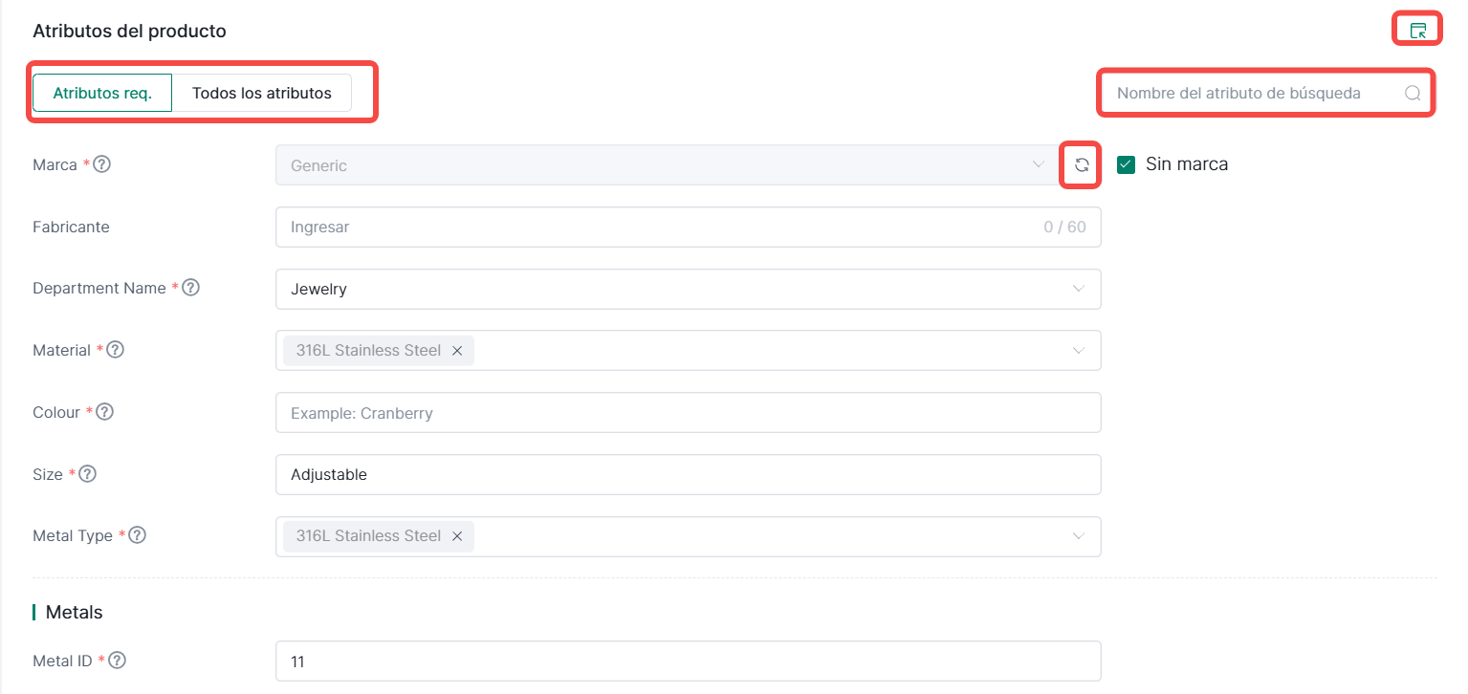Viewport: 1468px width, 694px height.
Task: Click help icon beside Size label
Action: (88, 474)
